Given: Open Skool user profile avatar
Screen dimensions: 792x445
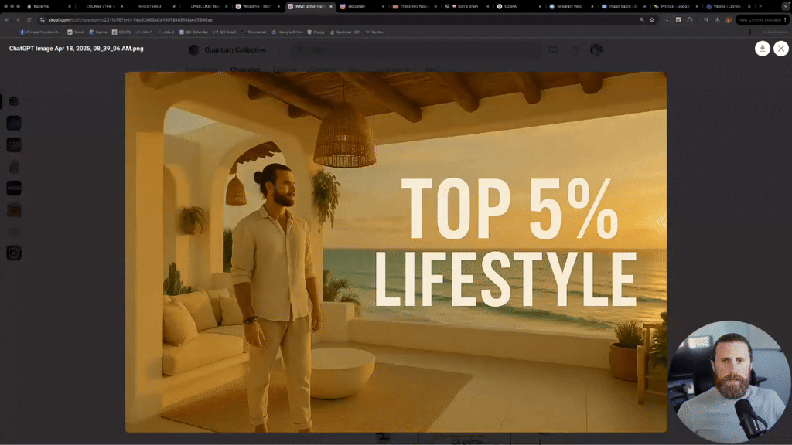Looking at the screenshot, I should [x=596, y=50].
